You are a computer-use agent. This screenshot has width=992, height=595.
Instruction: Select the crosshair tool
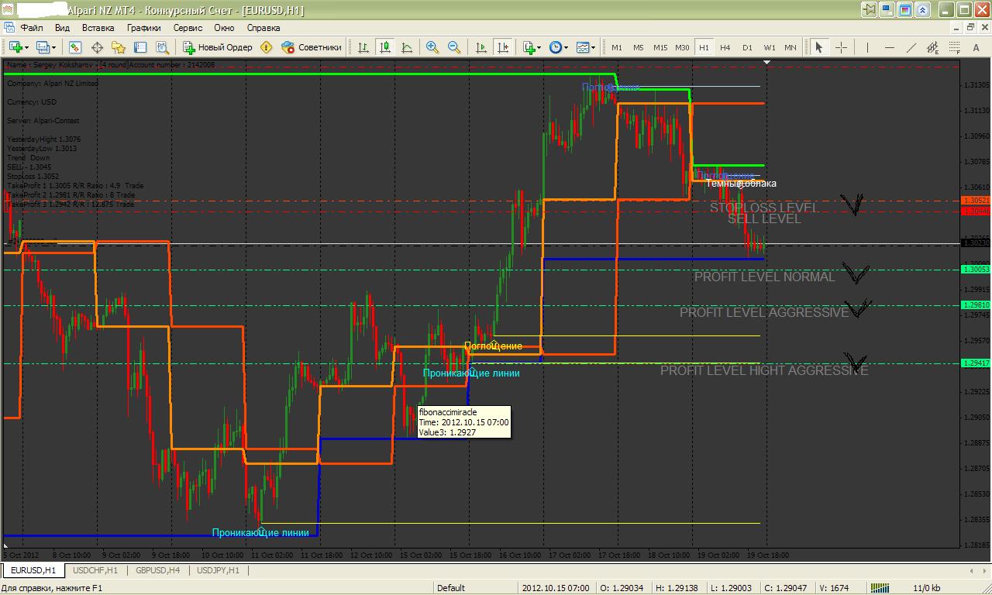click(841, 47)
